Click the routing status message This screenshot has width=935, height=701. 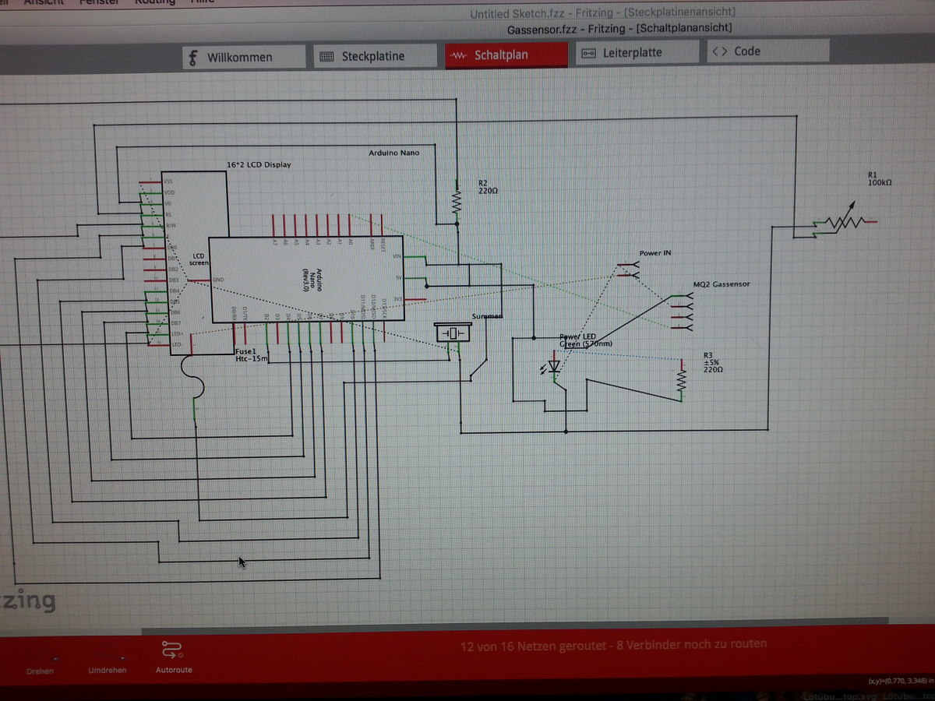point(613,644)
